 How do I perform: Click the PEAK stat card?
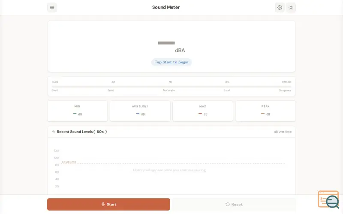265,111
